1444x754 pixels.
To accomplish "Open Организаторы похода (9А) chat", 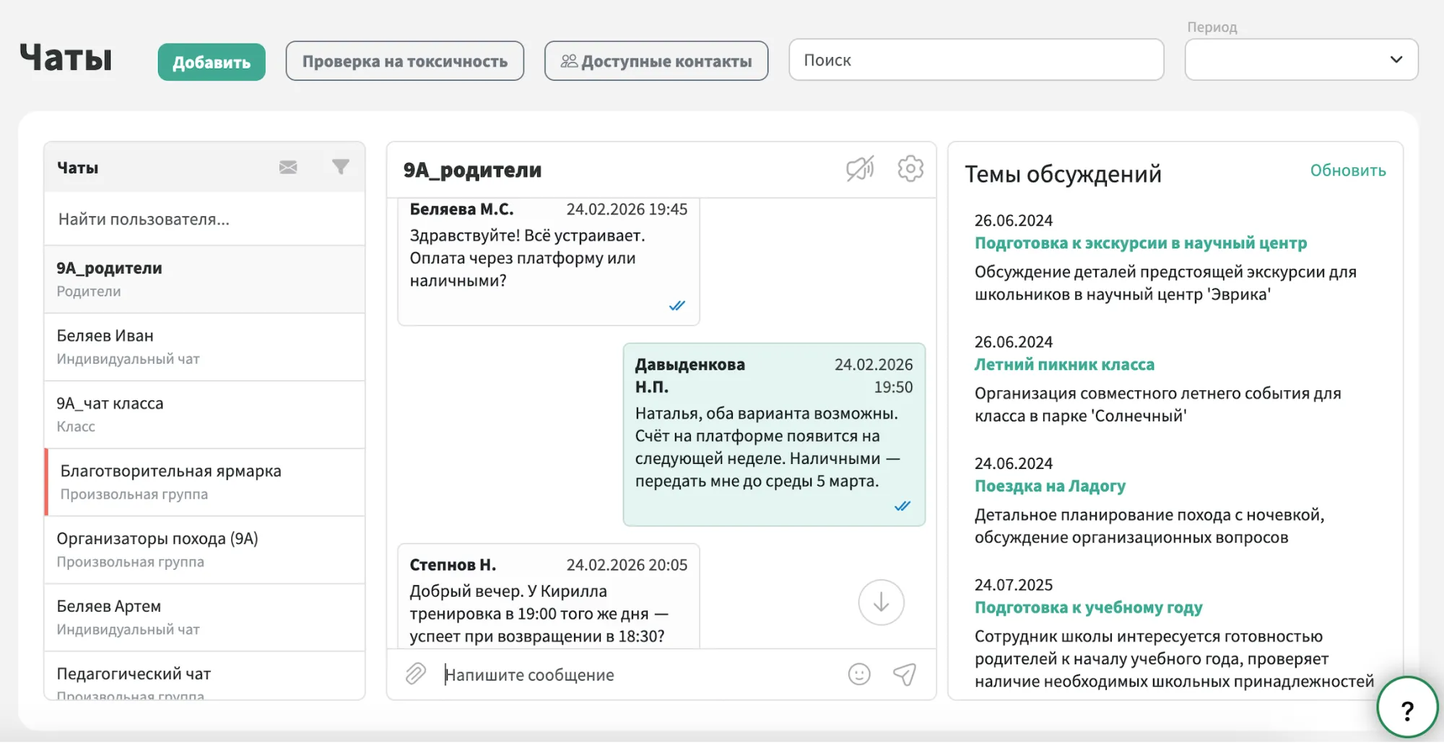I will click(204, 550).
